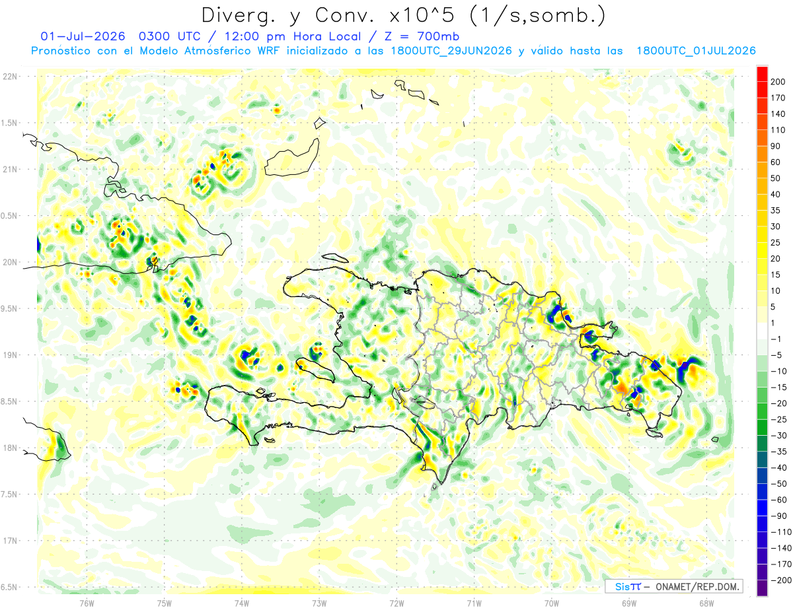Click the colorbar label '-170'
This screenshot has height=612, width=793.
781,564
